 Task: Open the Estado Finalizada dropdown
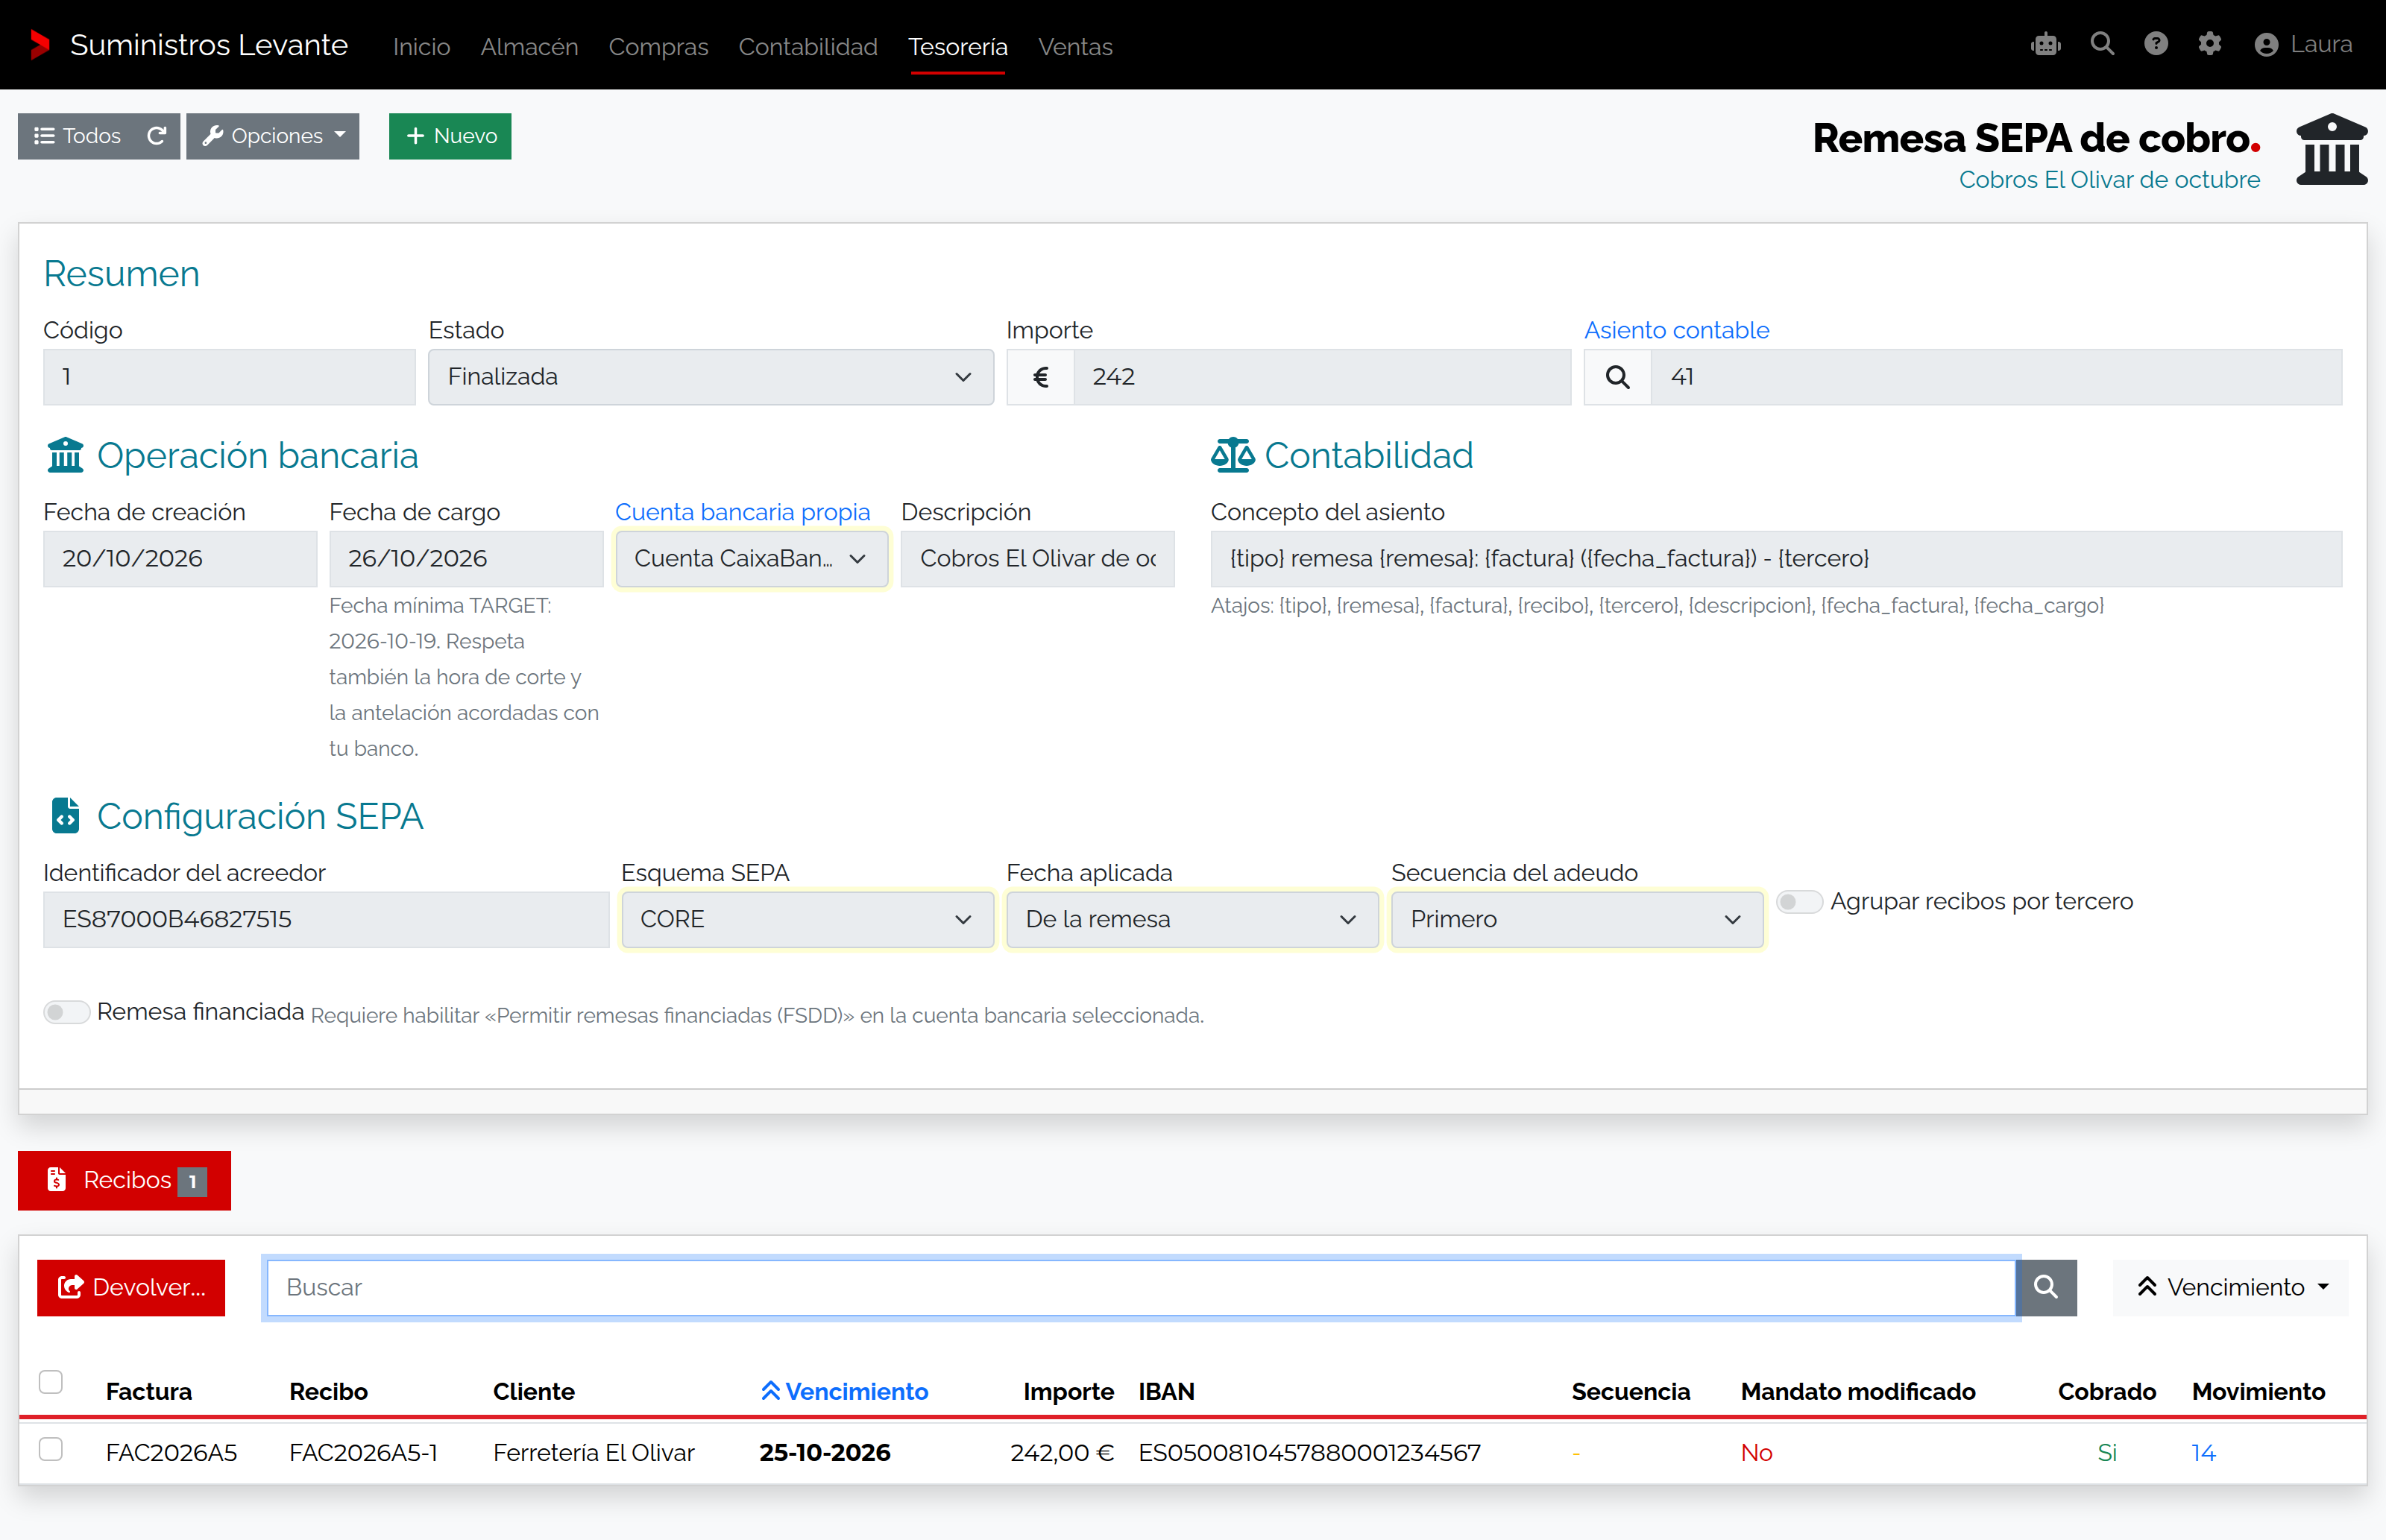(x=711, y=377)
